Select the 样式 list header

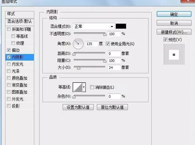point(20,14)
